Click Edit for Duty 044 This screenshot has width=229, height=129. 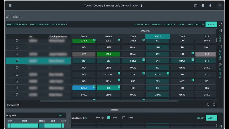pyautogui.click(x=61, y=115)
